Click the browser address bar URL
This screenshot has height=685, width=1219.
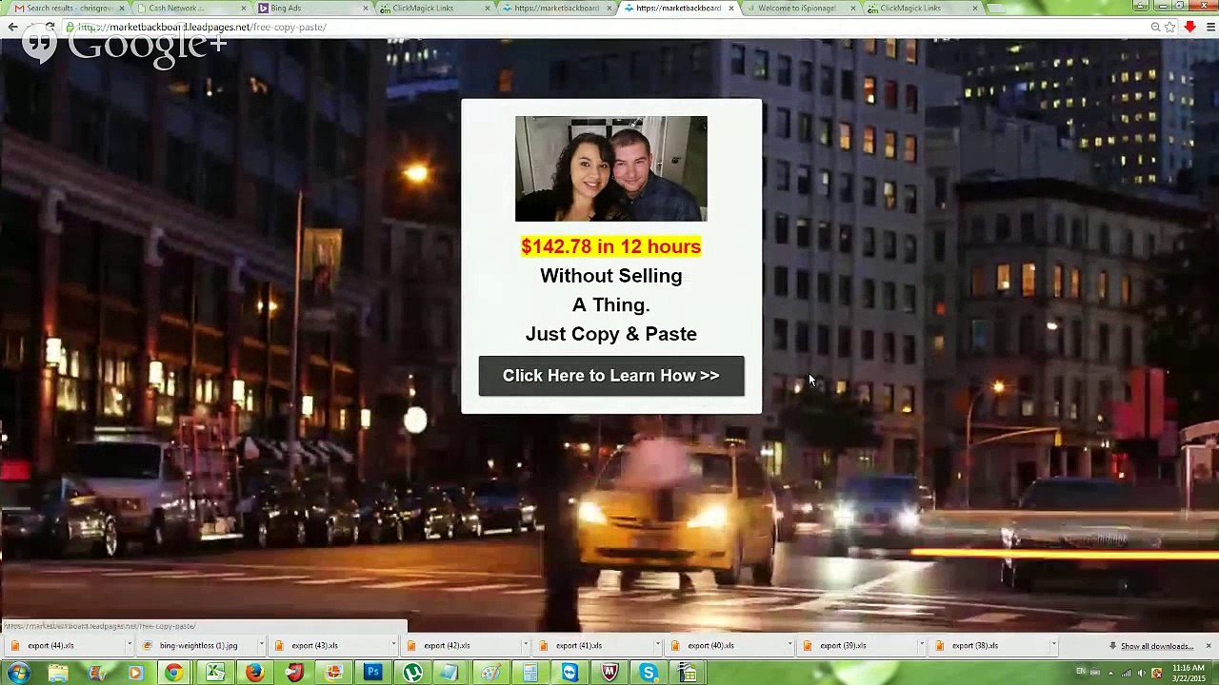(x=202, y=27)
